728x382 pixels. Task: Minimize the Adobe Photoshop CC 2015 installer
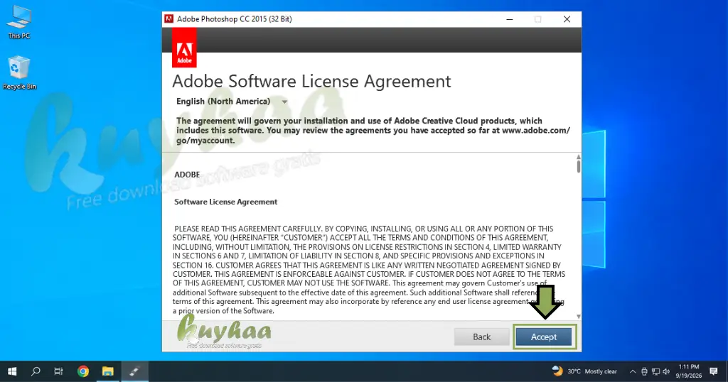[x=509, y=19]
